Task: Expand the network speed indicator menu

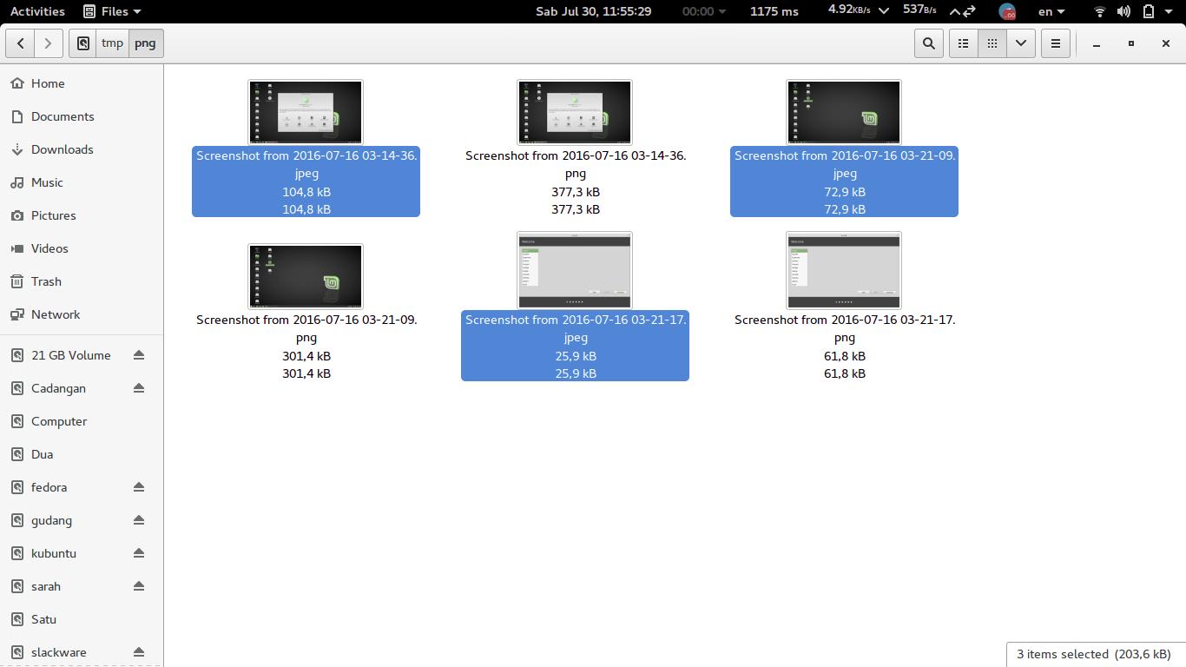Action: [x=884, y=11]
